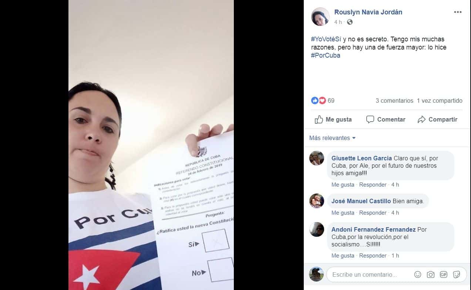Click the public globe privacy icon

(x=350, y=22)
